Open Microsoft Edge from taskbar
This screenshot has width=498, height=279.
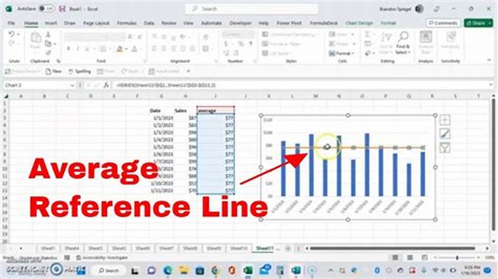[x=167, y=270]
